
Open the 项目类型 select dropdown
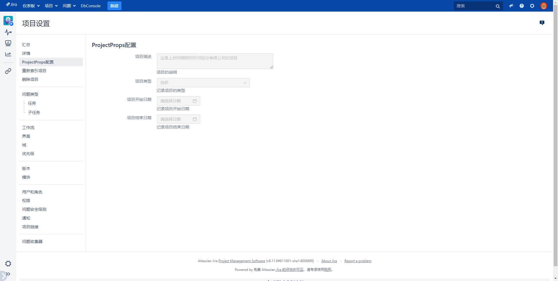tap(203, 83)
